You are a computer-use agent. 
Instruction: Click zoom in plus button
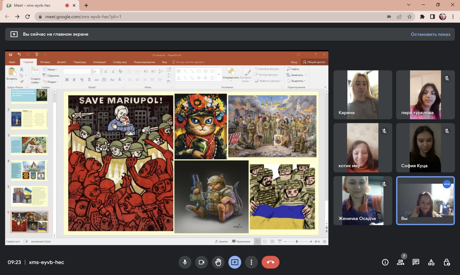point(311,242)
